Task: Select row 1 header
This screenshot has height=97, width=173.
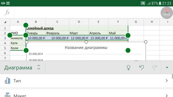Action: (5, 28)
